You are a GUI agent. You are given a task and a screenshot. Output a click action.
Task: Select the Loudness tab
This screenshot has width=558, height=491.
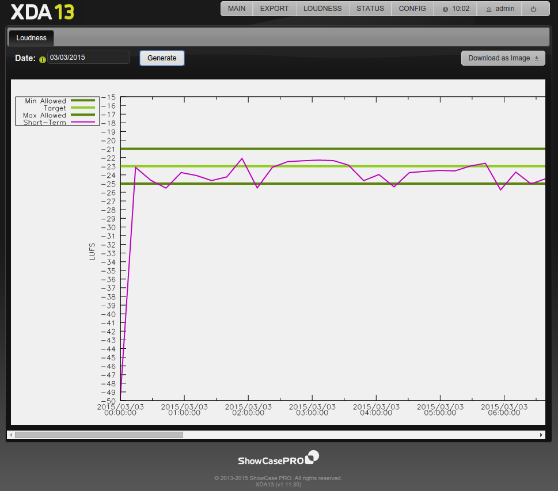click(x=31, y=38)
